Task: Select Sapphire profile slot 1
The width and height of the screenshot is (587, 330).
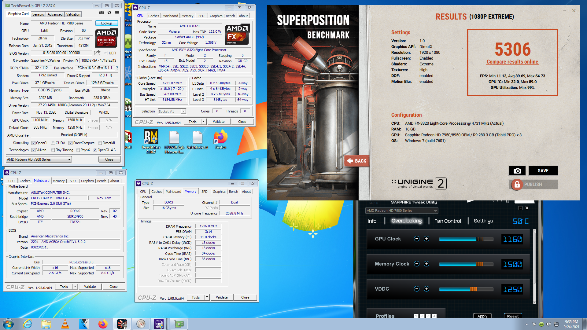Action: point(416,316)
